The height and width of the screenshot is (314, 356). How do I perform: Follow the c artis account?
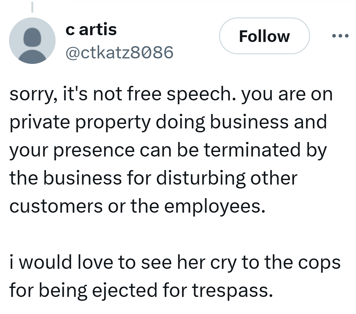tap(264, 36)
